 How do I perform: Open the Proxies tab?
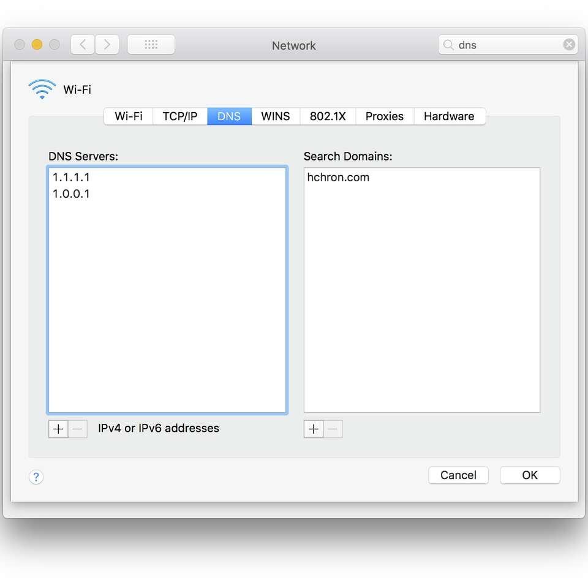point(384,116)
